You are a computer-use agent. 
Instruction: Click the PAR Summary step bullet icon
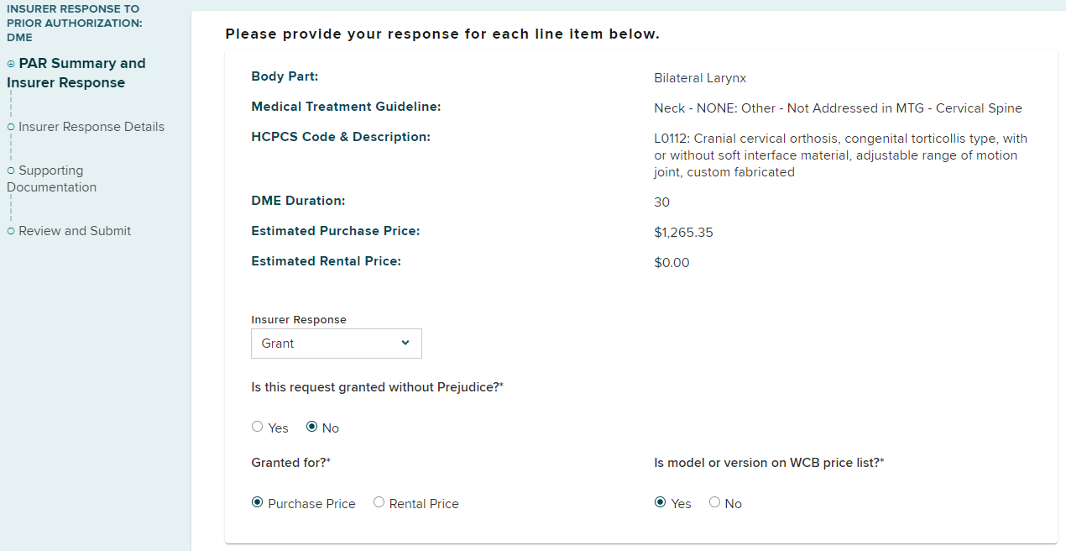tap(11, 64)
